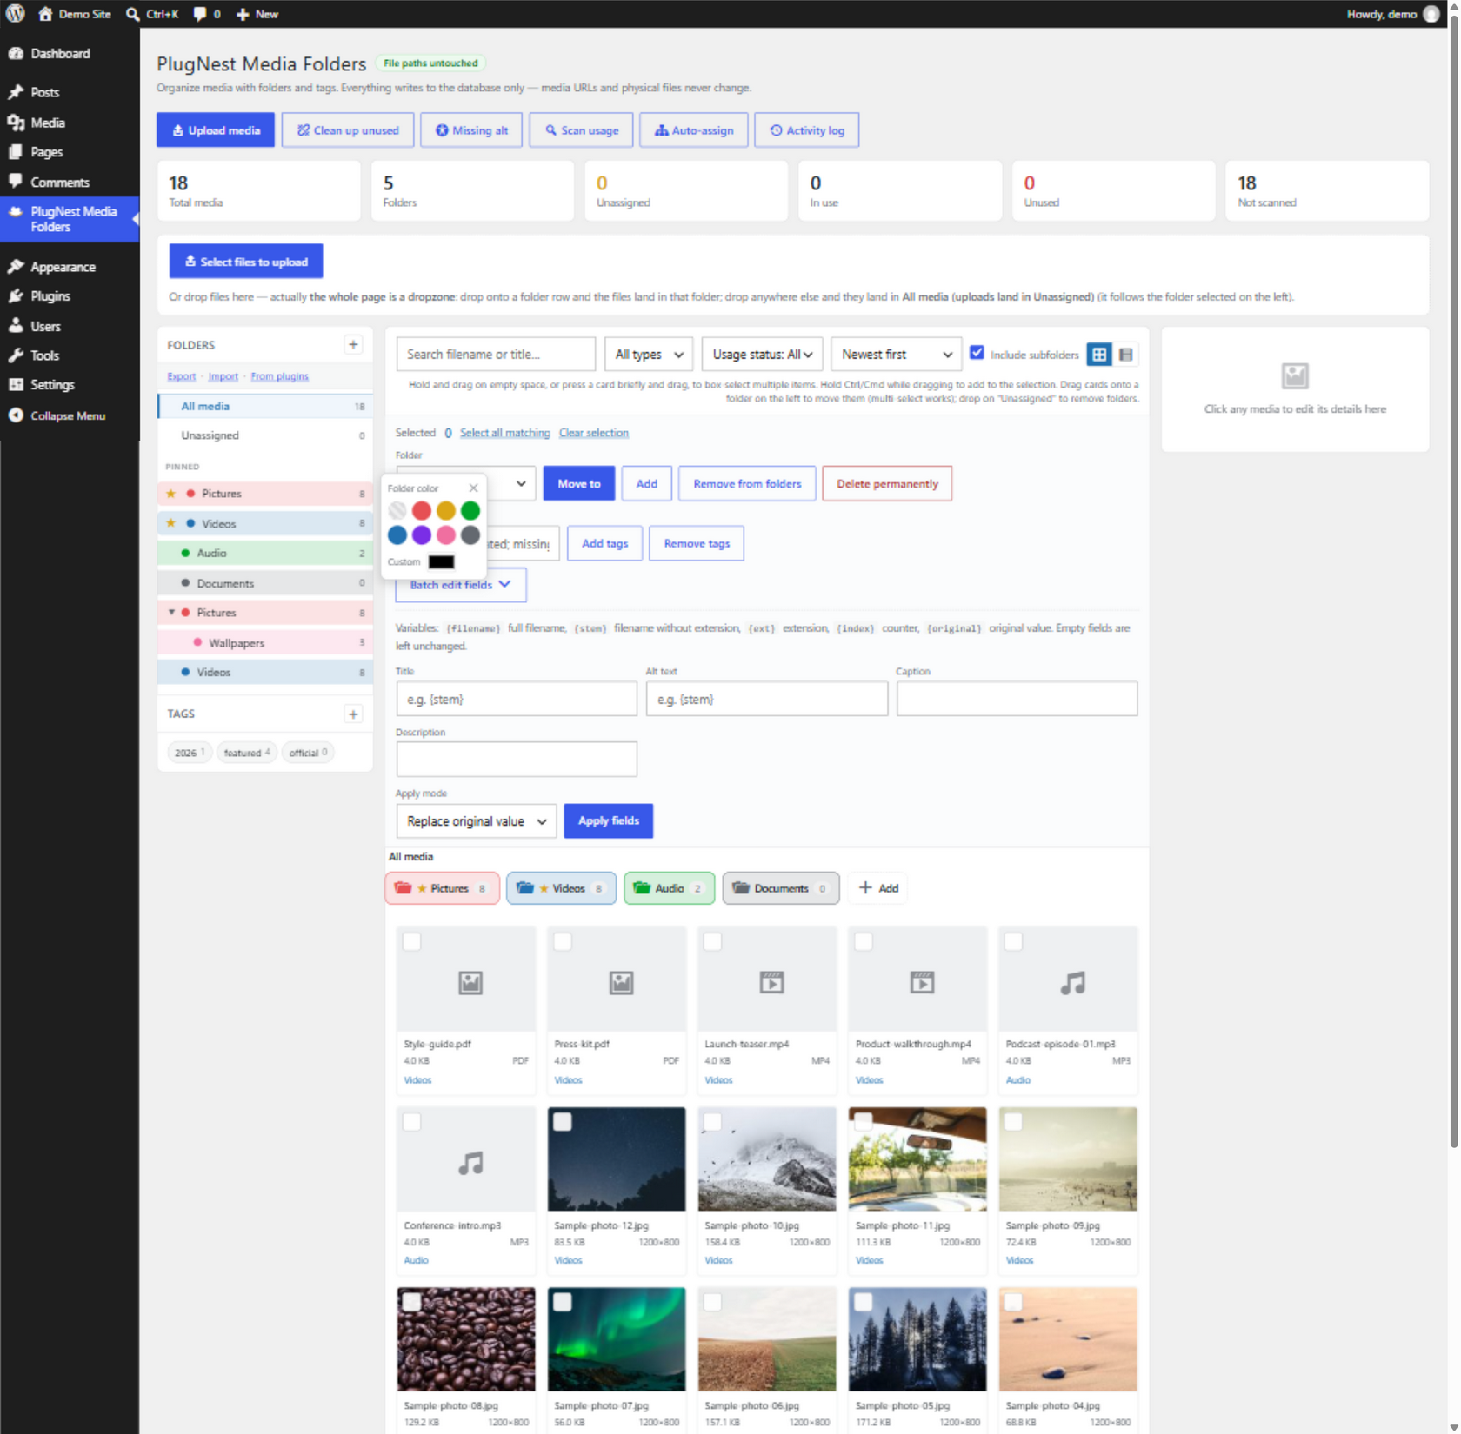Viewport: 1461px width, 1434px height.
Task: Click the plus icon to add tag
Action: click(353, 714)
